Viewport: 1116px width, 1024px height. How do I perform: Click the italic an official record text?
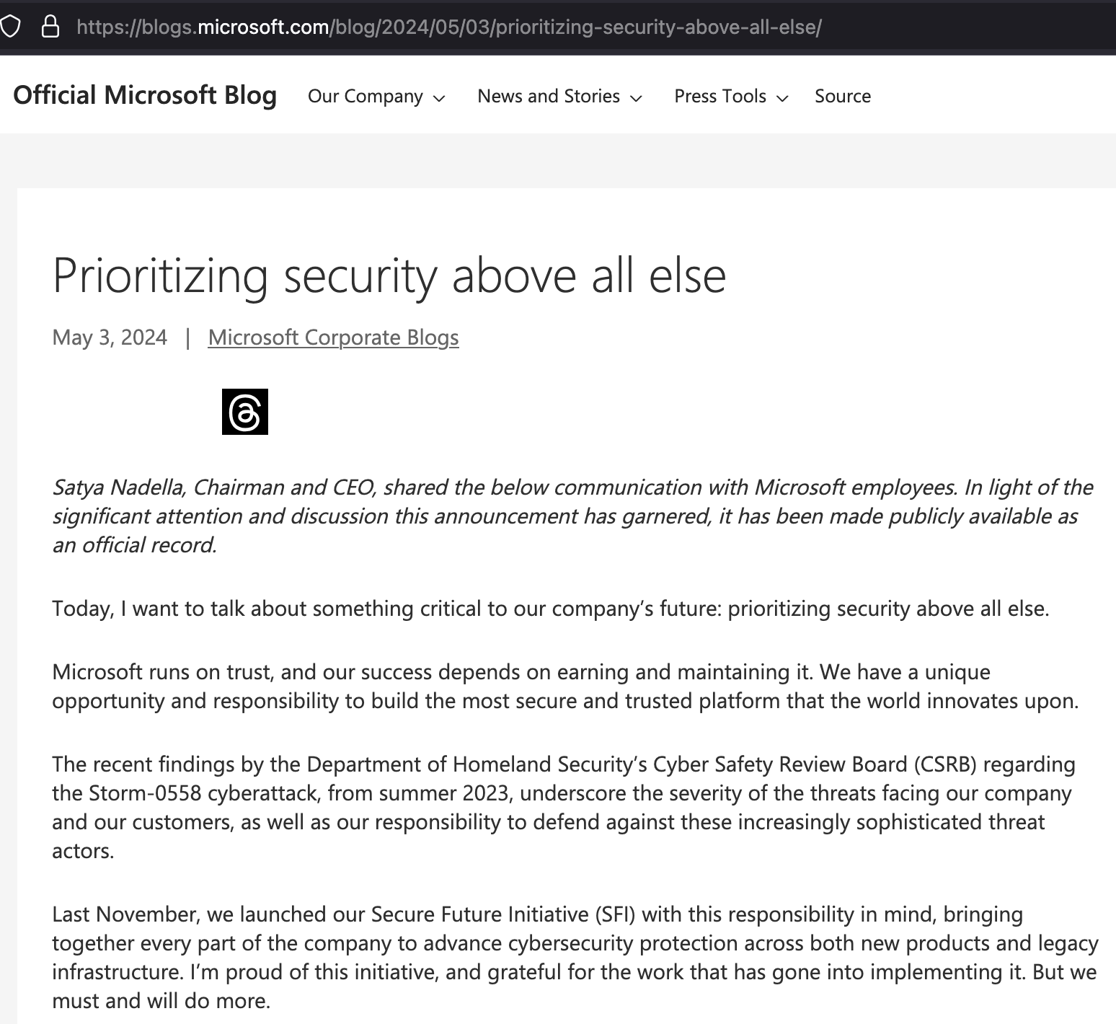pos(134,545)
